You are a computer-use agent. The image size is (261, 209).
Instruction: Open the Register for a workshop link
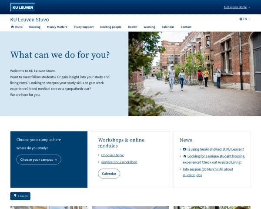[x=119, y=162]
